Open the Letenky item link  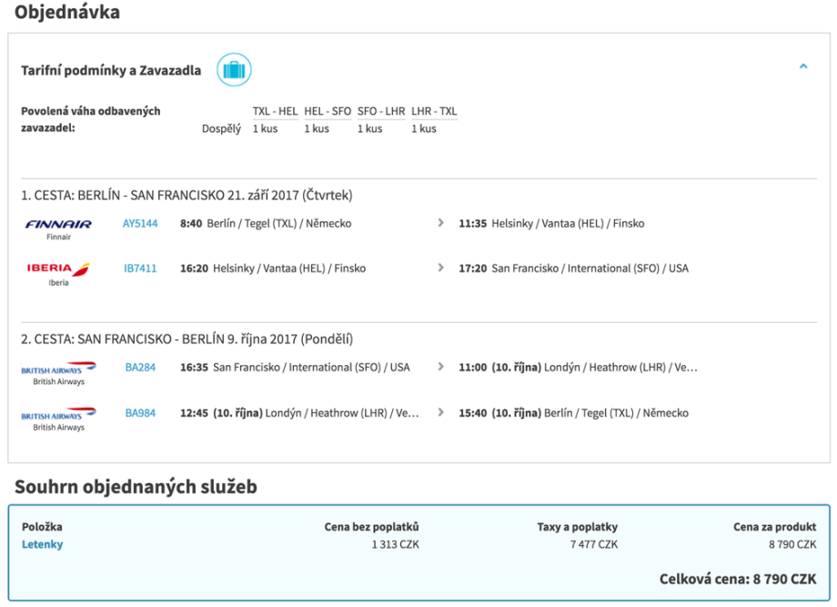[x=42, y=544]
